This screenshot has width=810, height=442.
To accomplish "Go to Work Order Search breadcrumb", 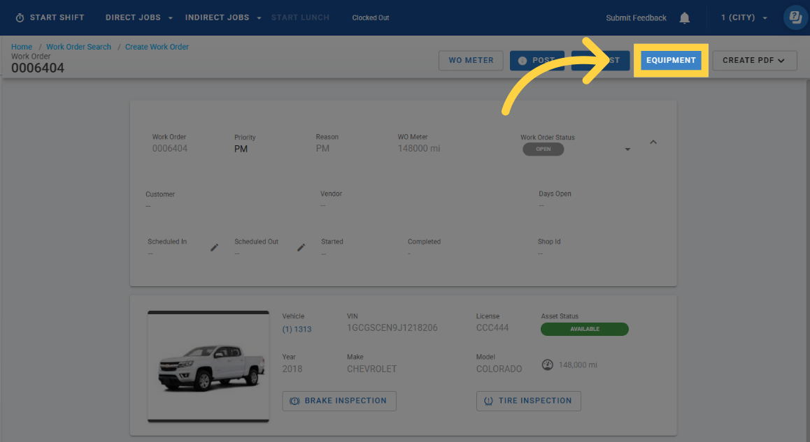I will click(78, 47).
